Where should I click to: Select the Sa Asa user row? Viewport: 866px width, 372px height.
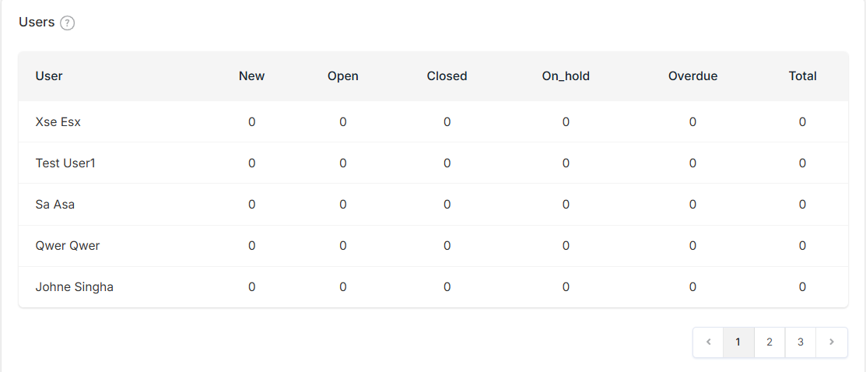pos(433,205)
